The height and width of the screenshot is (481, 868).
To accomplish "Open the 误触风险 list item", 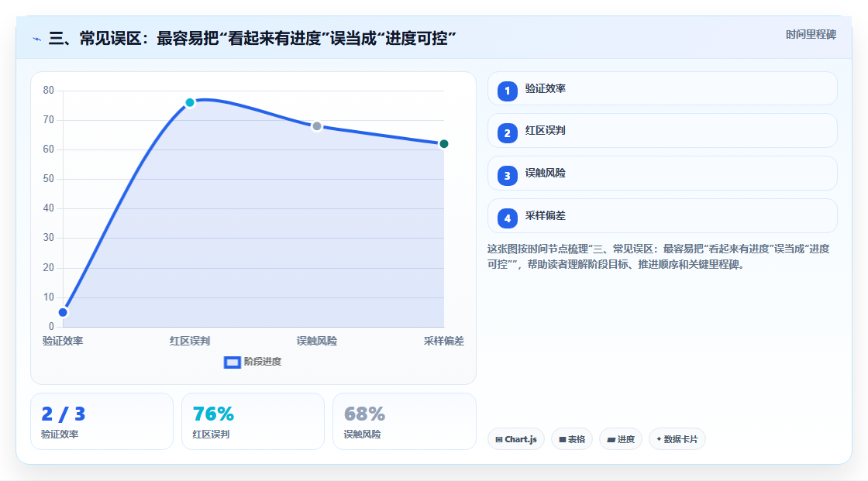I will [x=662, y=174].
